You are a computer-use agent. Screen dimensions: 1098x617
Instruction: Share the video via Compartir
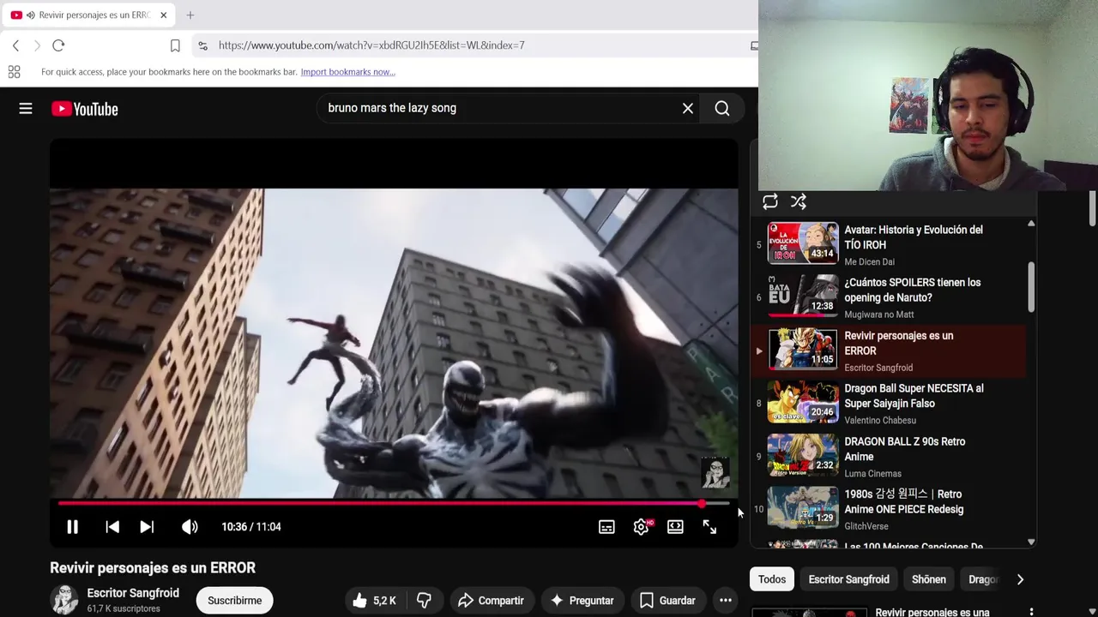492,601
